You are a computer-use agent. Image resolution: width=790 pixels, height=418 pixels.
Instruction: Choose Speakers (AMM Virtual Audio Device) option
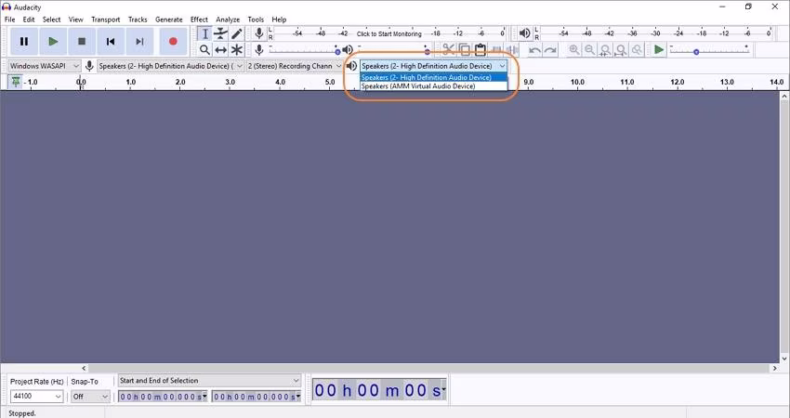coord(434,86)
